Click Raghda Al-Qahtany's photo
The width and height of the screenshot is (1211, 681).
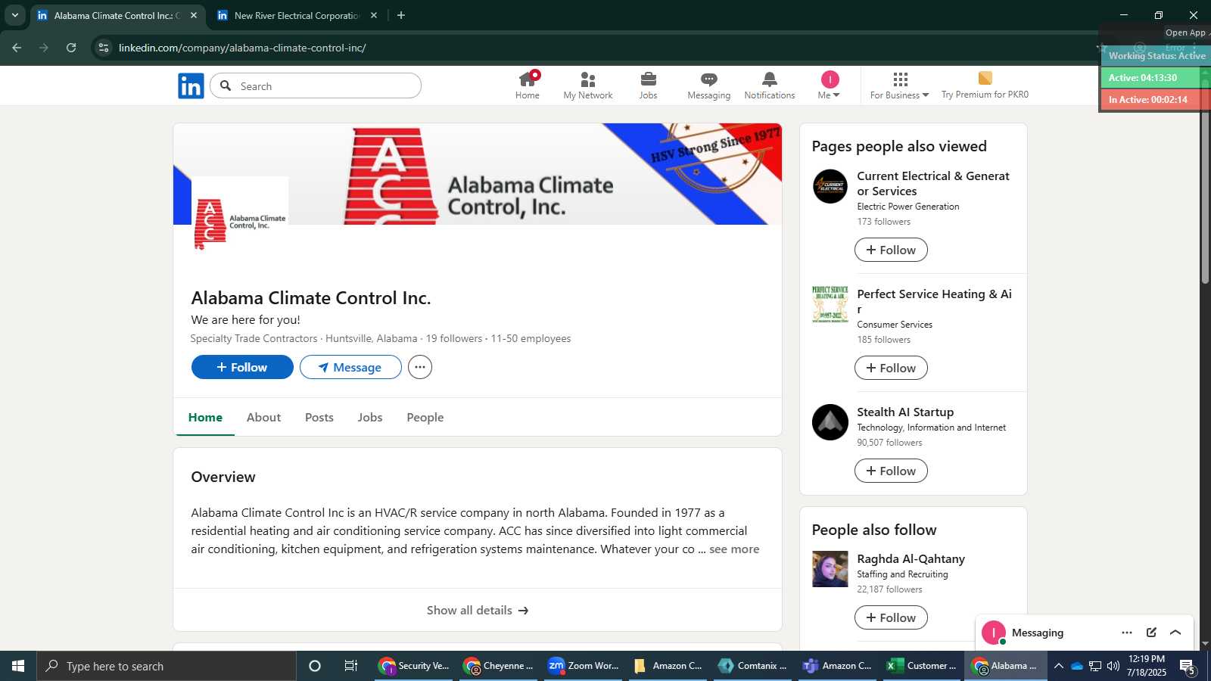pos(830,569)
